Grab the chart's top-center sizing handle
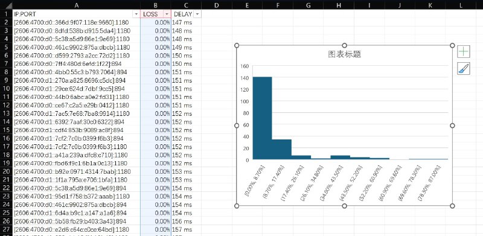 (x=344, y=45)
